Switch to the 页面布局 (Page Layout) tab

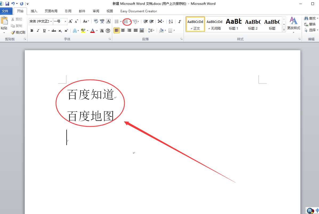tap(51, 11)
